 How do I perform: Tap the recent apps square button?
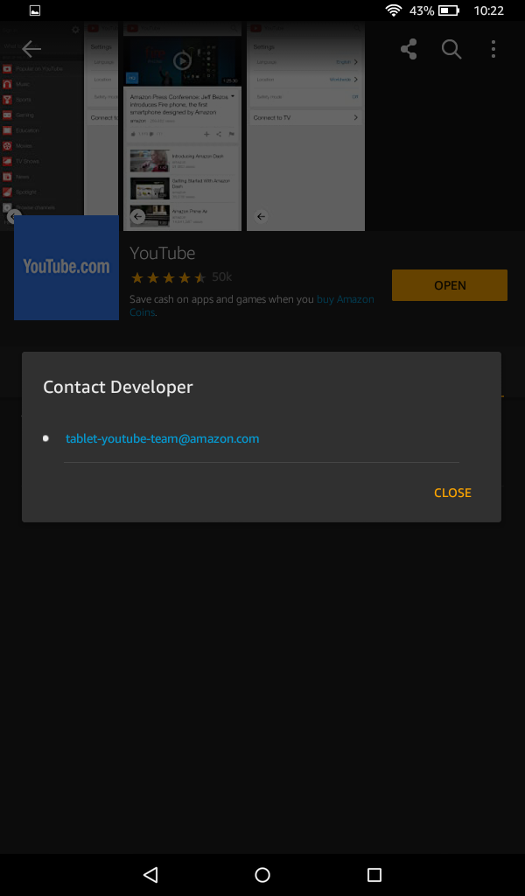pyautogui.click(x=374, y=874)
